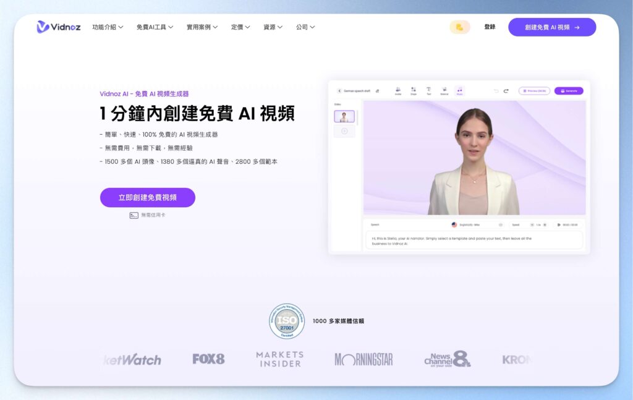Select the Text tool in editor preview
Screen dimensions: 633x400
click(429, 91)
